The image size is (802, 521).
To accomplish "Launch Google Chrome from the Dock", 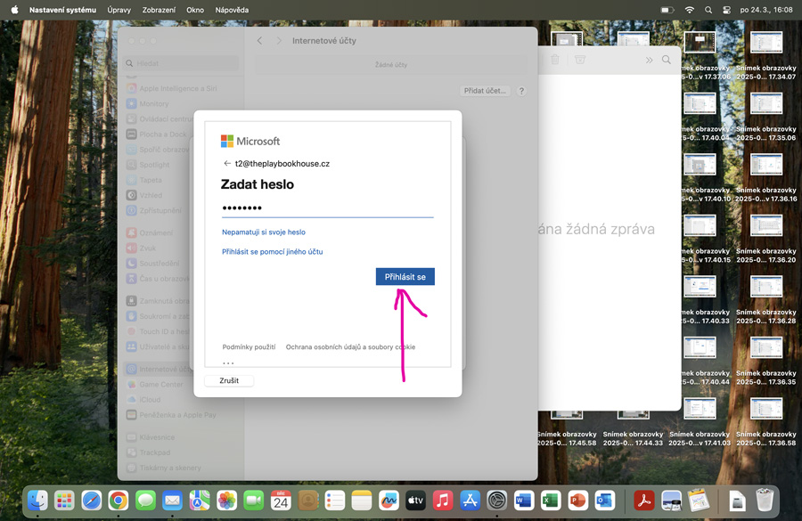I will 118,501.
